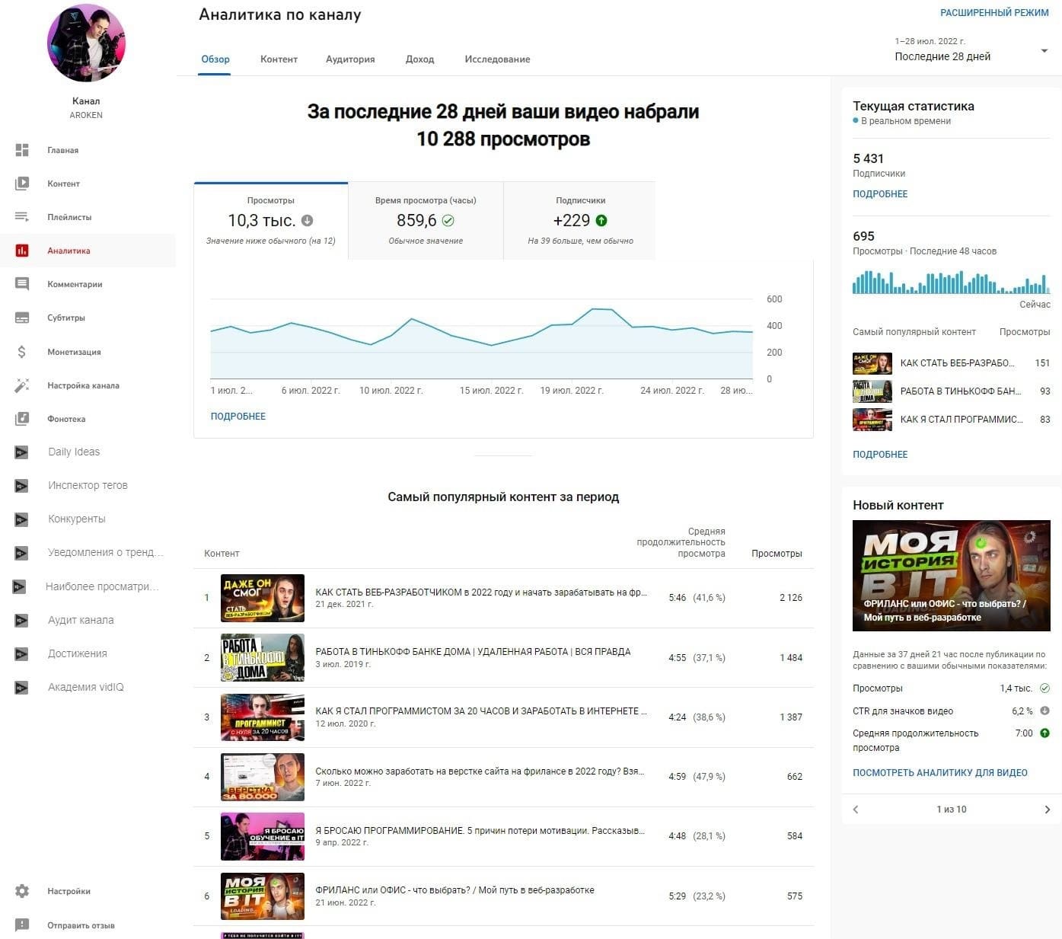Go to previous new content card arrow
The height and width of the screenshot is (939, 1062).
point(856,810)
